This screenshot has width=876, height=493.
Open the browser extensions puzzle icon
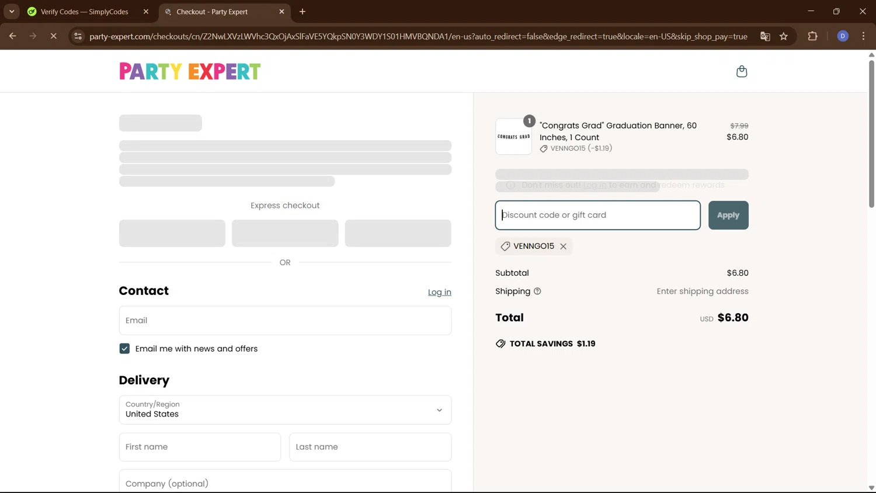812,36
